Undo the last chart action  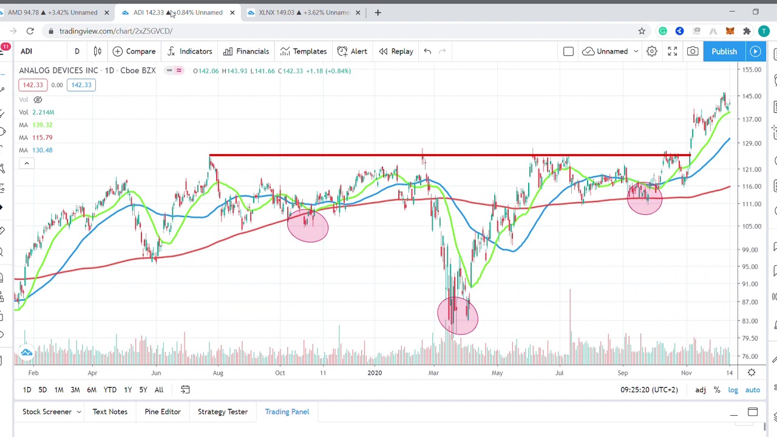427,52
